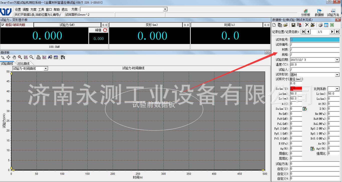Open the 试验日期 date dropdown

click(337, 60)
